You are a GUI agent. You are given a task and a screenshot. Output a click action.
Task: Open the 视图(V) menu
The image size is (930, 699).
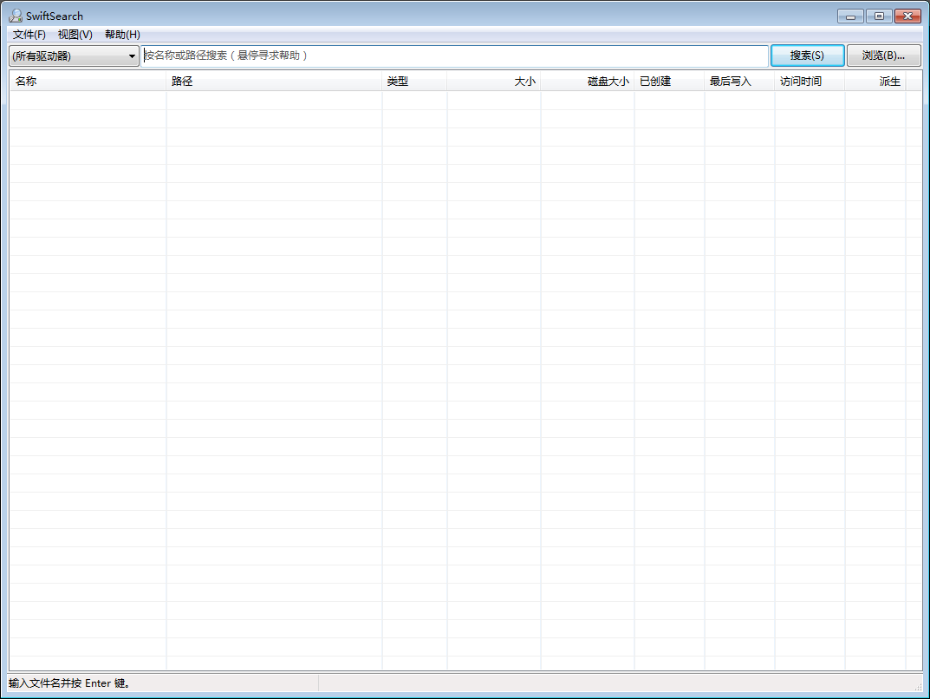[x=75, y=35]
